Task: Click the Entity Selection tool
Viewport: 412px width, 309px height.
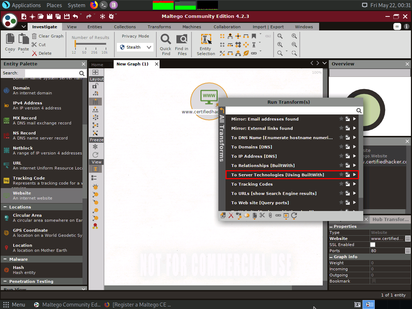Action: tap(206, 44)
